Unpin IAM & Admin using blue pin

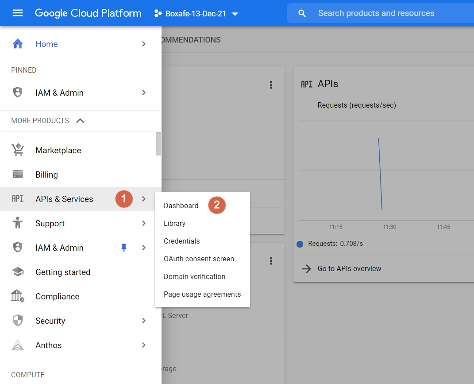pyautogui.click(x=124, y=248)
